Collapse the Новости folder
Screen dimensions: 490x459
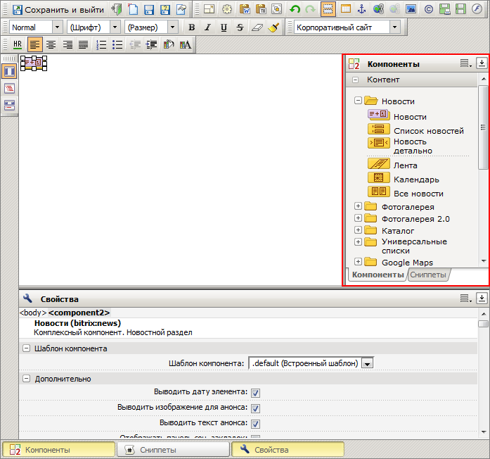pos(358,101)
